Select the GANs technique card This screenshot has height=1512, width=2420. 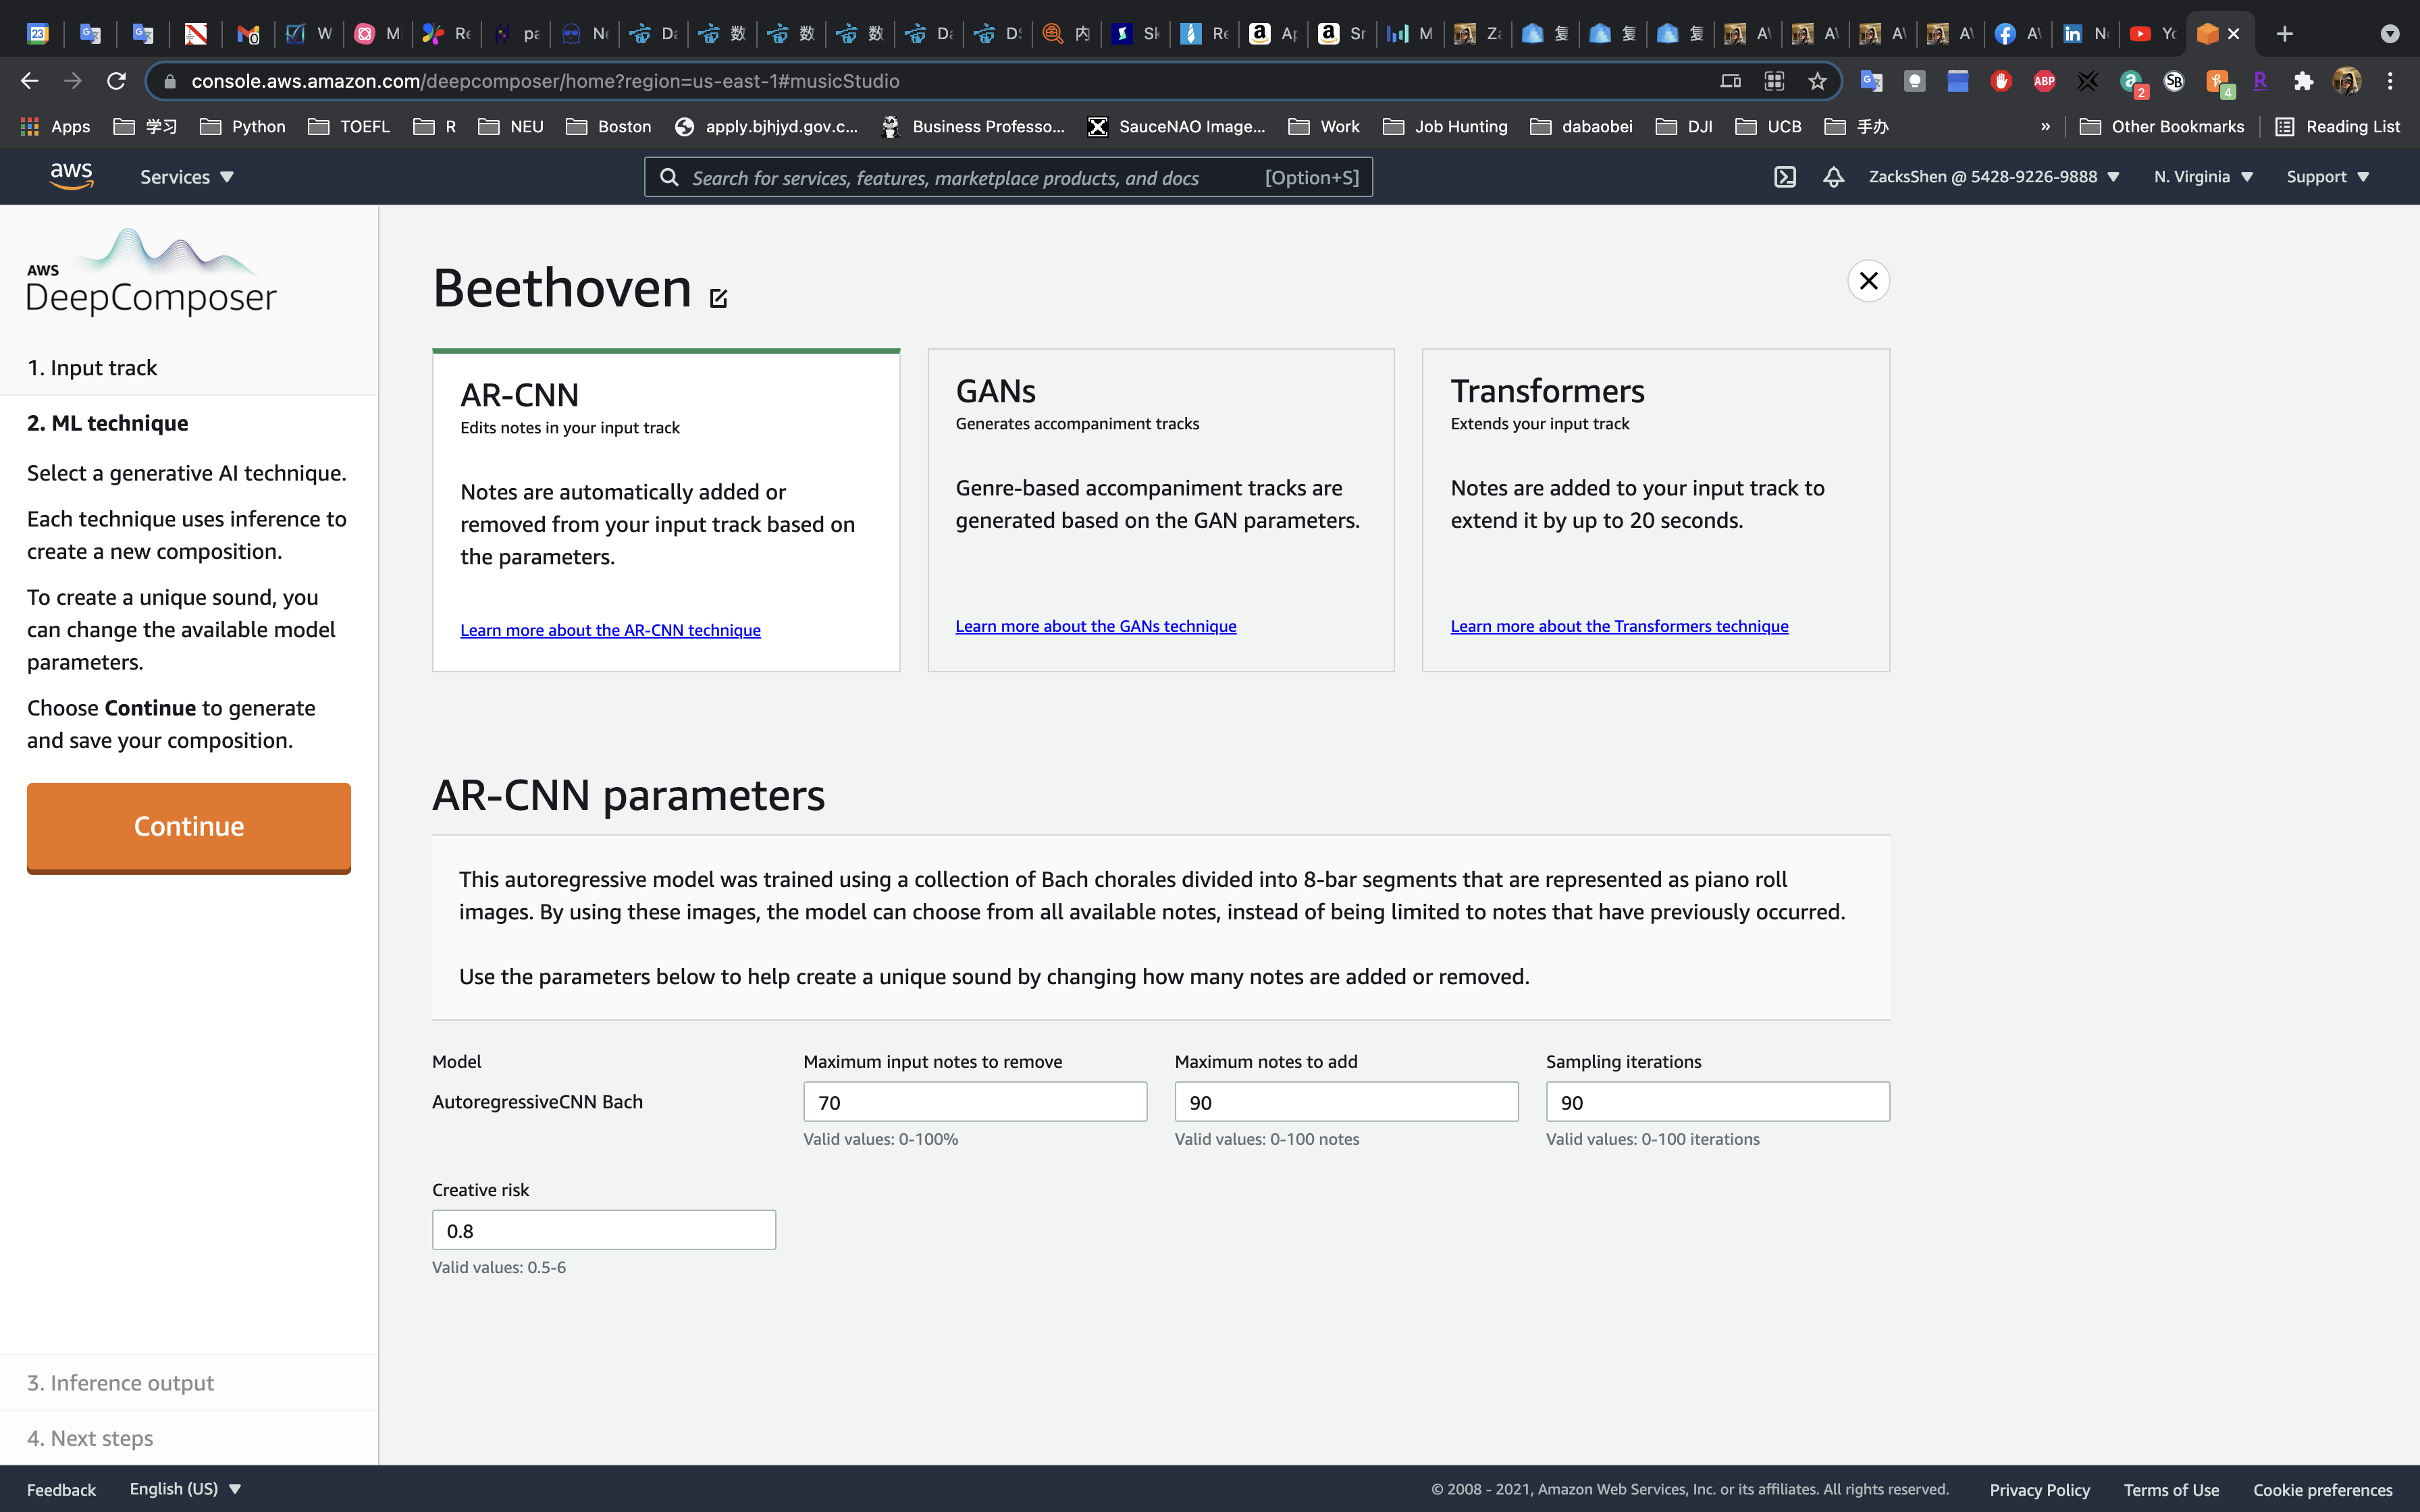click(x=1160, y=509)
